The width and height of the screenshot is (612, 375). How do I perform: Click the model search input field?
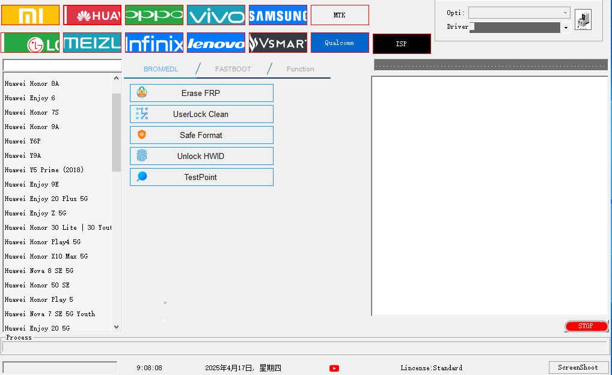click(x=62, y=65)
